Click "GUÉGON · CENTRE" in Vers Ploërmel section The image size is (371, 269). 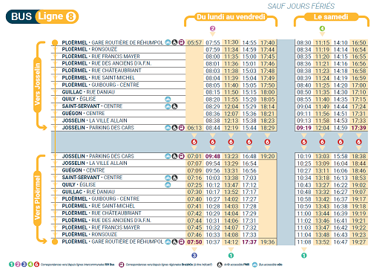click(83, 170)
